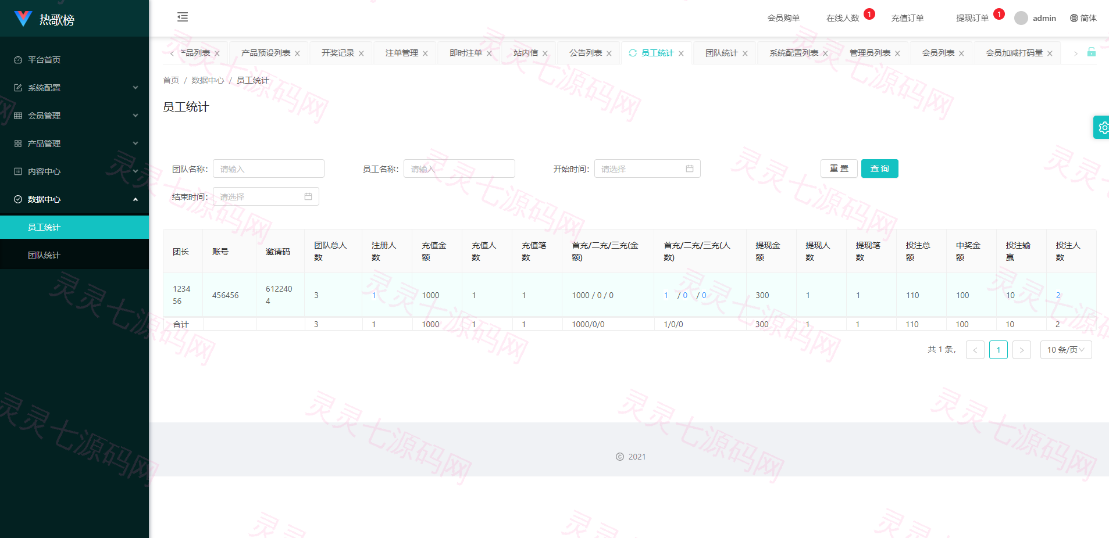Click the admin avatar icon
This screenshot has height=538, width=1109.
pos(1021,18)
